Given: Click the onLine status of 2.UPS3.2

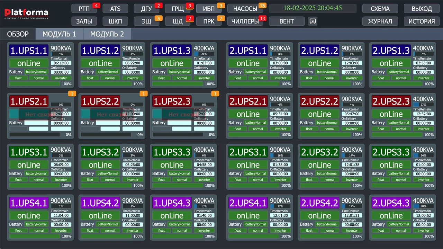Looking at the screenshot, I should [x=319, y=165].
